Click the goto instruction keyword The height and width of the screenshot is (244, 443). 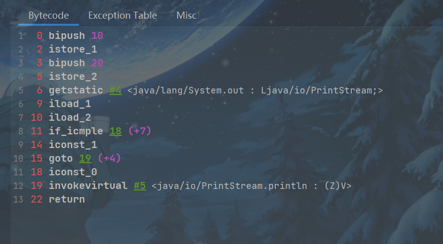pyautogui.click(x=61, y=159)
